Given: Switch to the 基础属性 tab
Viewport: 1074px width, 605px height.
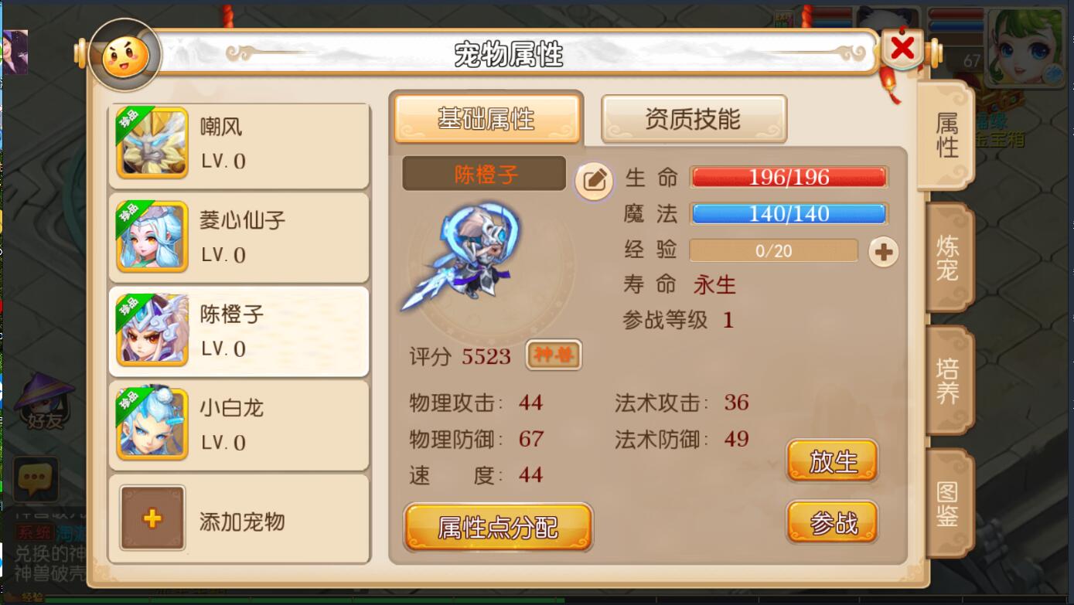Looking at the screenshot, I should pos(486,119).
